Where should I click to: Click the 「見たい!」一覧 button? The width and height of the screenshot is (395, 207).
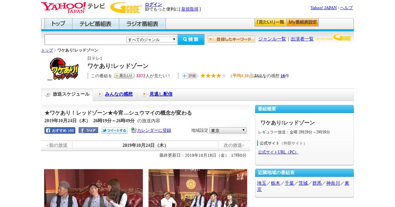pos(270,22)
